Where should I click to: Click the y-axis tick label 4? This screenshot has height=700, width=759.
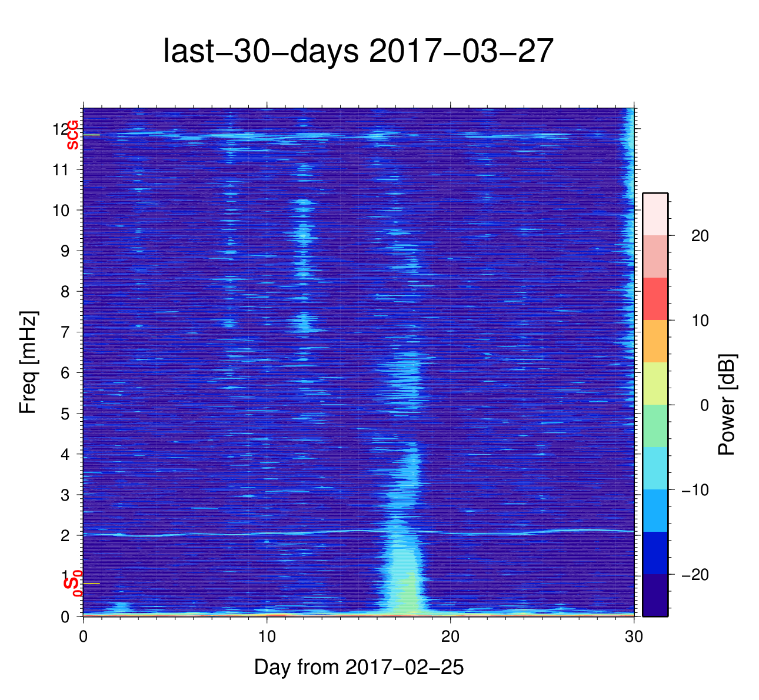[65, 454]
